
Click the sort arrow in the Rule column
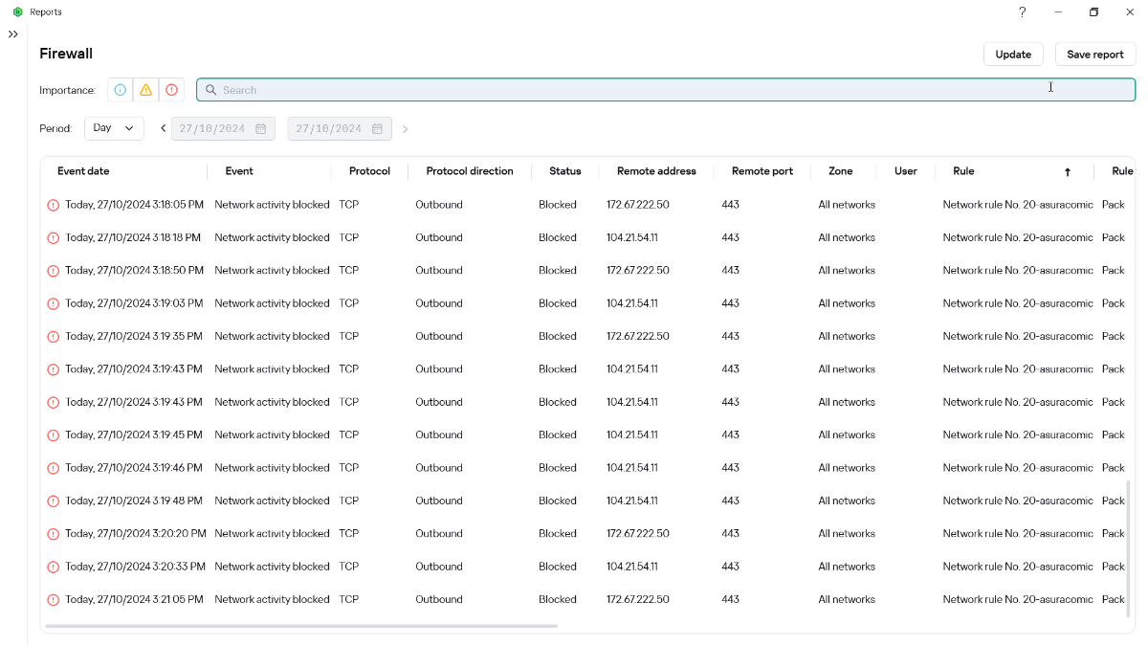tap(1068, 172)
